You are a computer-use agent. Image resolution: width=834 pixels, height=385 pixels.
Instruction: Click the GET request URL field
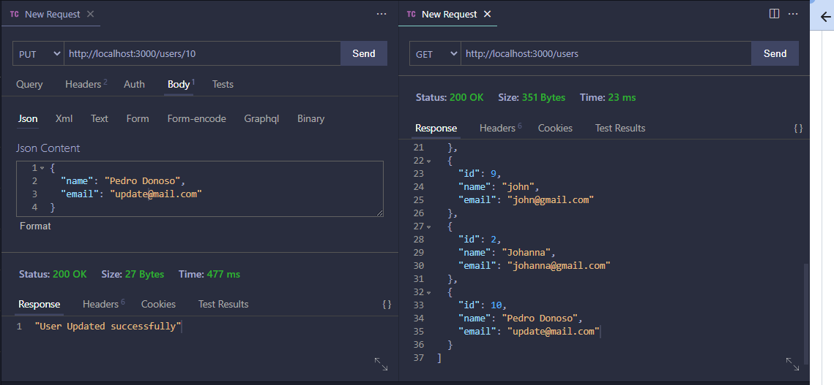tap(606, 53)
